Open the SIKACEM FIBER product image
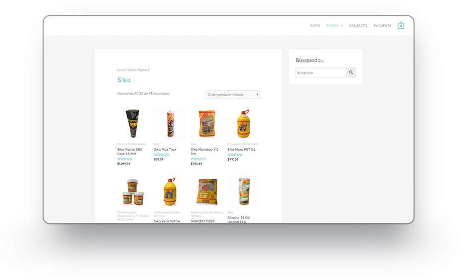 click(x=207, y=192)
